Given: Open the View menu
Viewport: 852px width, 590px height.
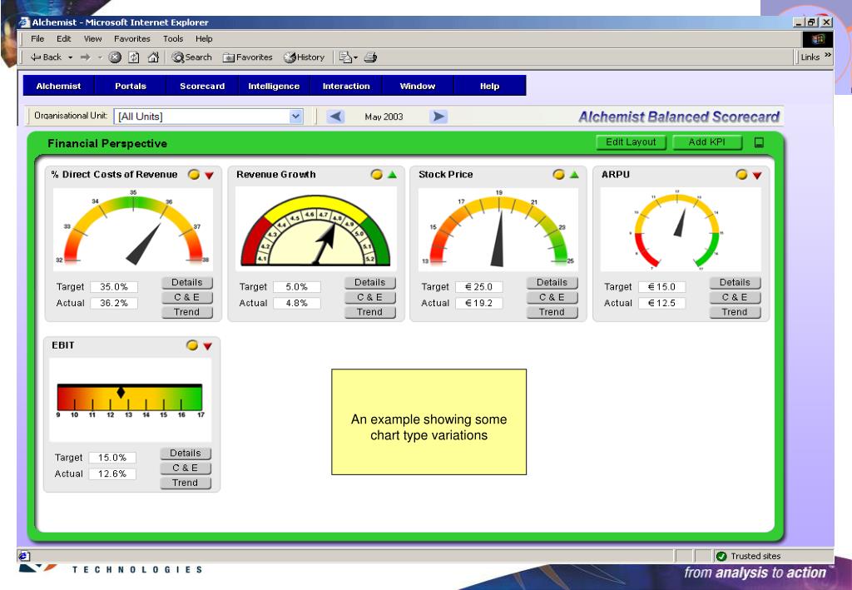Looking at the screenshot, I should pyautogui.click(x=92, y=38).
